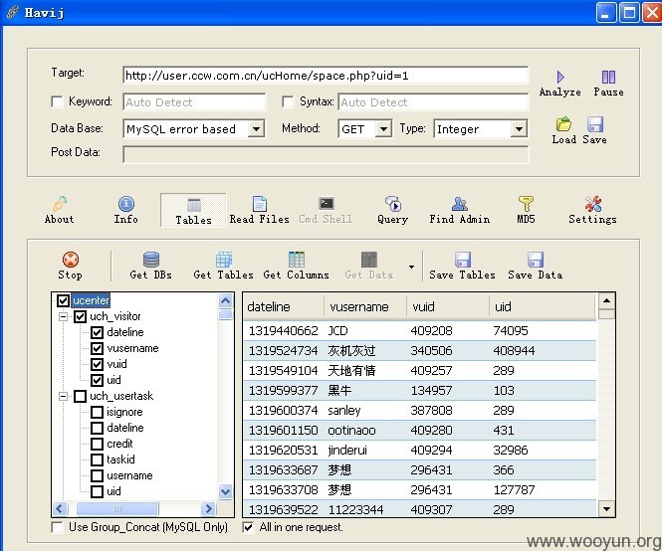
Task: Click tree panel scroll up arrow
Action: click(225, 300)
